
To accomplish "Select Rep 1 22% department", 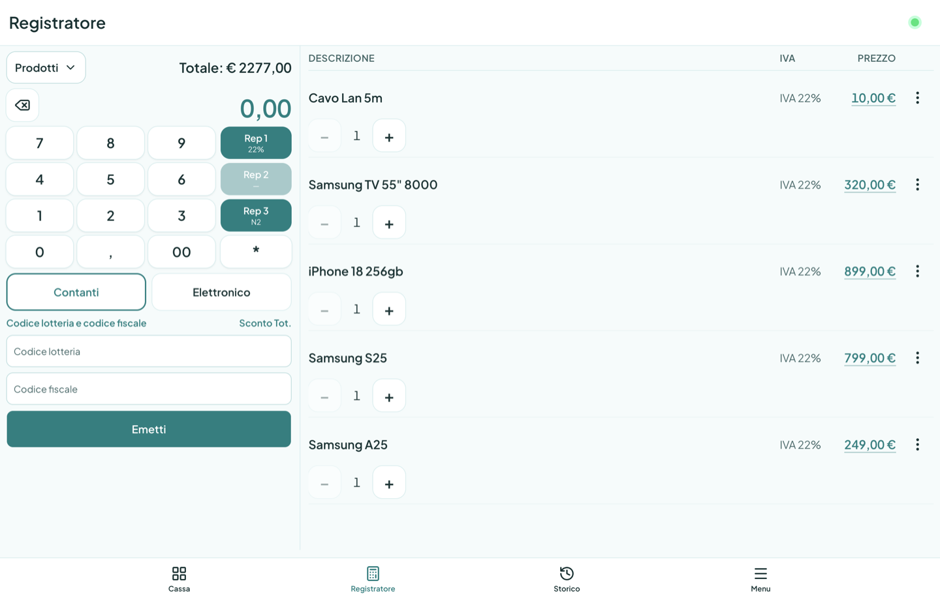I will coord(256,143).
